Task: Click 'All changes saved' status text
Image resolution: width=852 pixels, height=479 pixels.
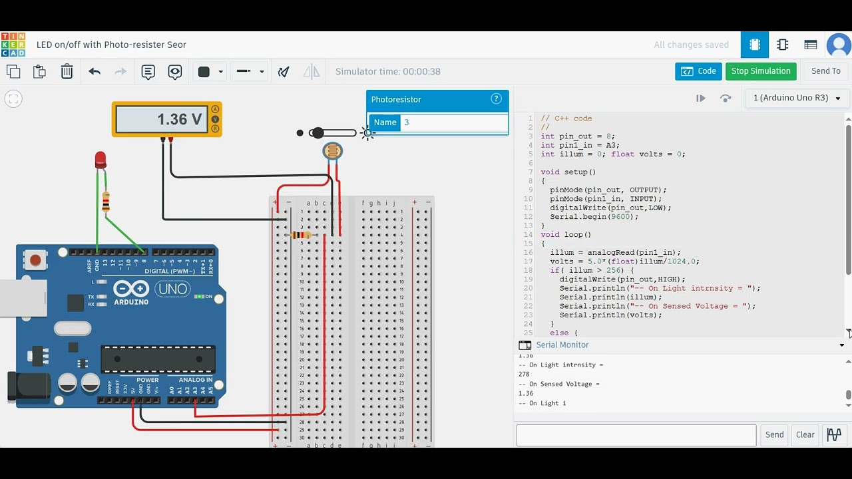Action: 691,45
